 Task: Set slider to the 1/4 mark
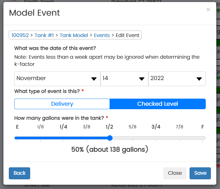[63, 138]
